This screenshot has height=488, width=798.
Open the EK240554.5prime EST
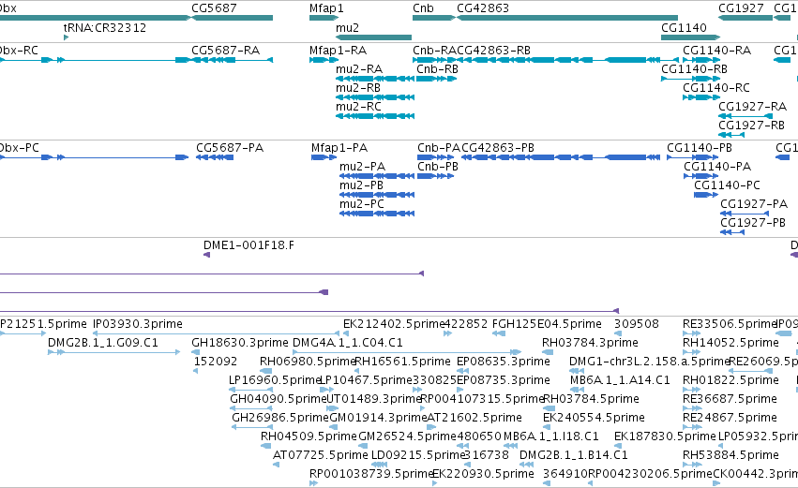[x=549, y=427]
